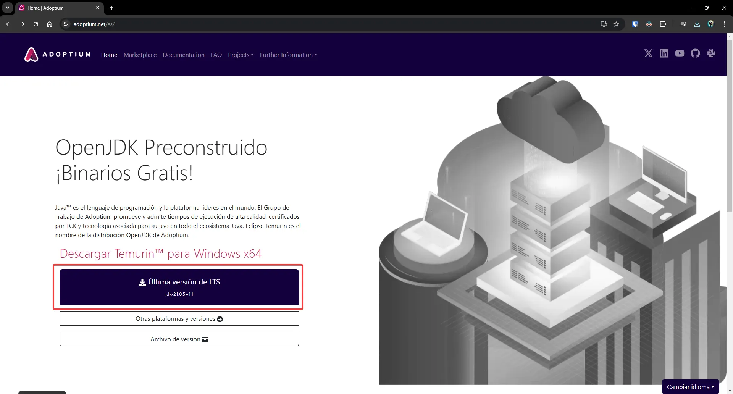733x394 pixels.
Task: Open Adoptium's LinkedIn page
Action: (x=664, y=53)
